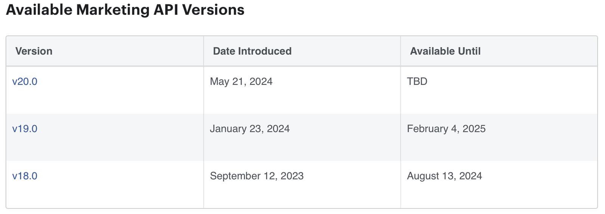Click the Available Marketing API Versions heading

pyautogui.click(x=125, y=10)
